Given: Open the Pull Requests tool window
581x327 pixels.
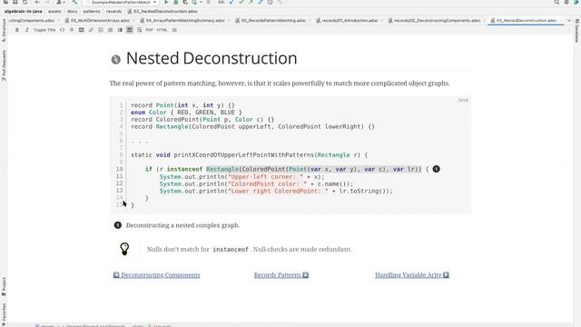Looking at the screenshot, I should click(4, 66).
